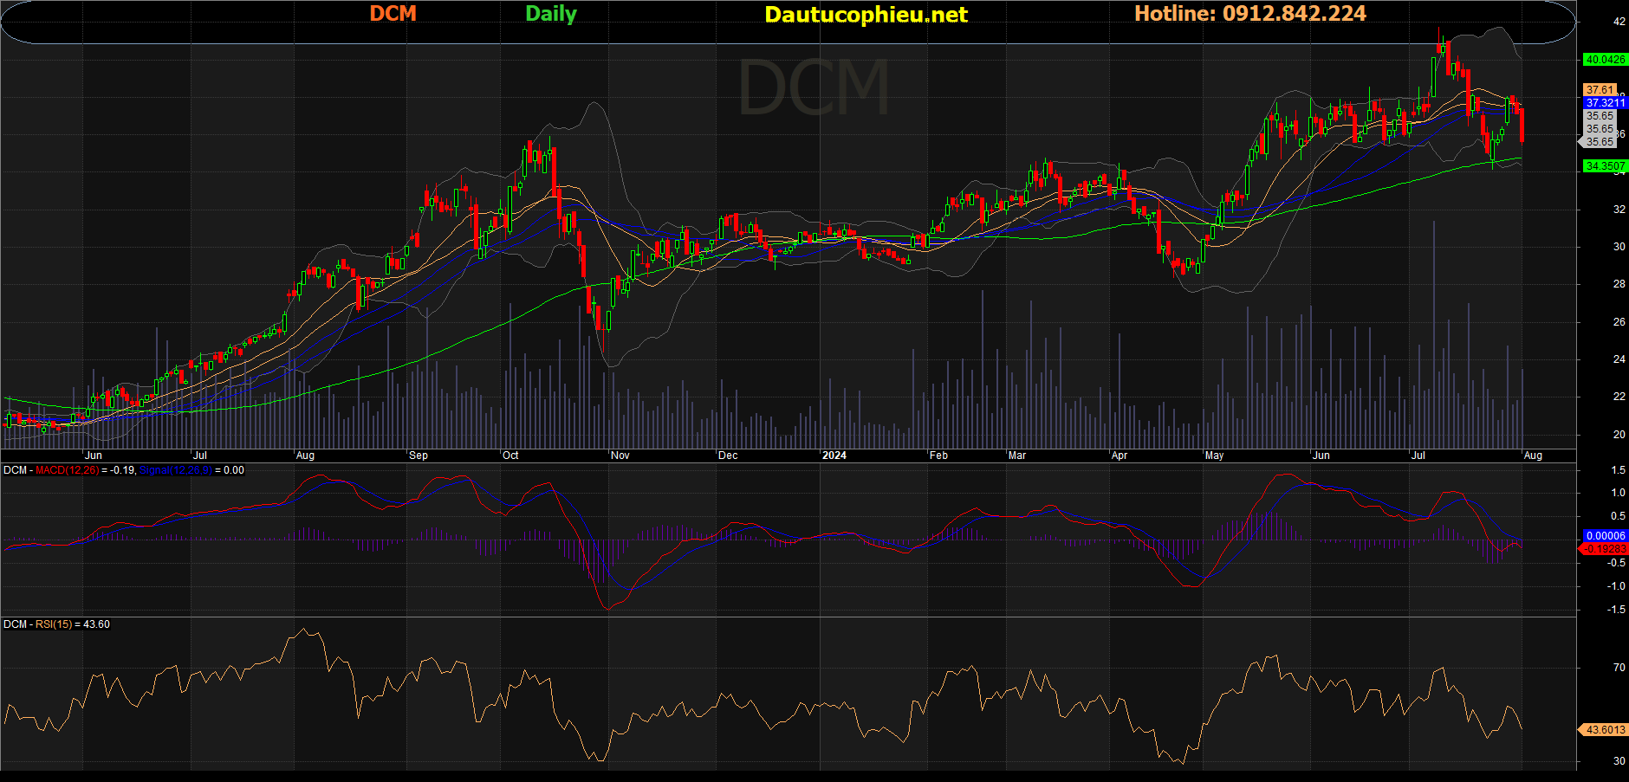This screenshot has height=782, width=1629.
Task: Click the orange 37.61 price tag
Action: pos(1600,90)
